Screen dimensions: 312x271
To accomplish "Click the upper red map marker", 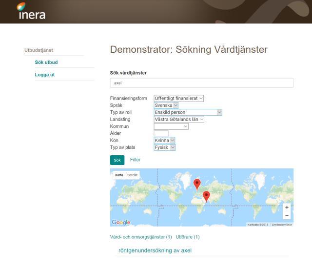I will (197, 184).
